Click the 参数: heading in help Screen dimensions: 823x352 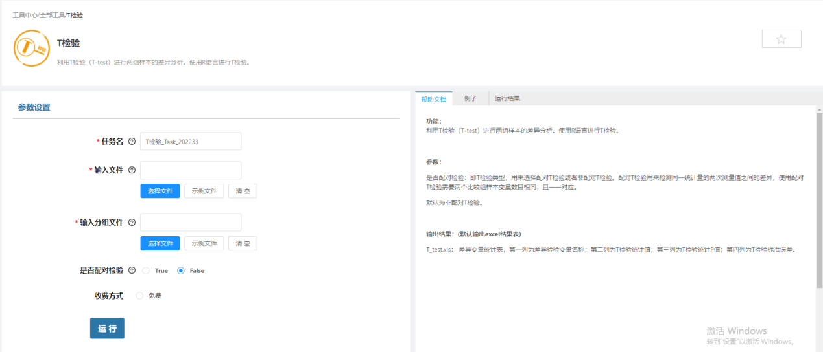tap(434, 162)
